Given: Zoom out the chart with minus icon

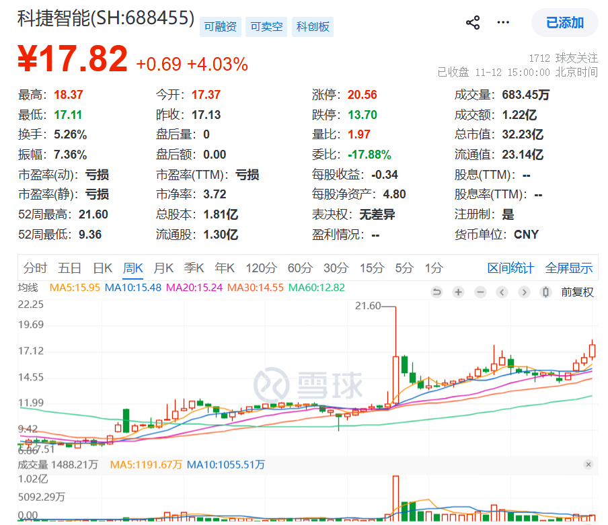Looking at the screenshot, I should pos(480,292).
